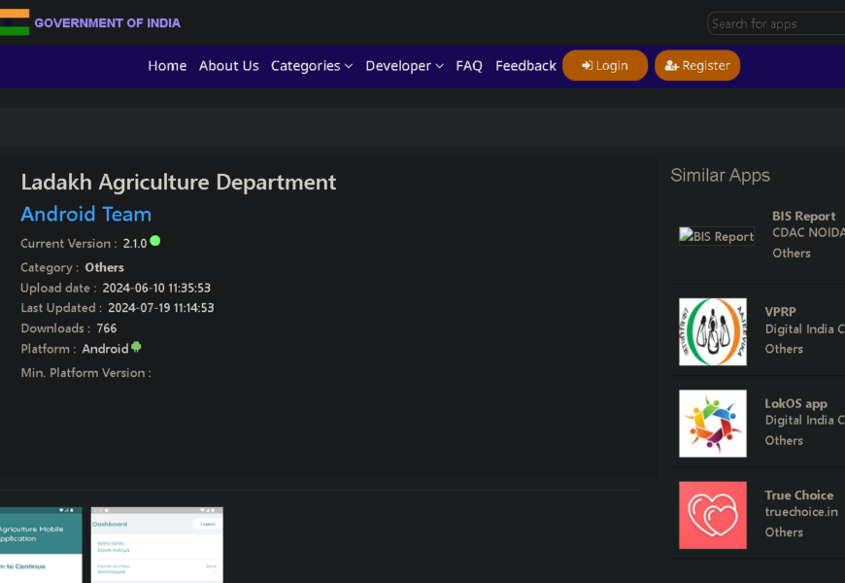Open the True Choice heart icon
Screen dimensions: 845x583
[712, 515]
